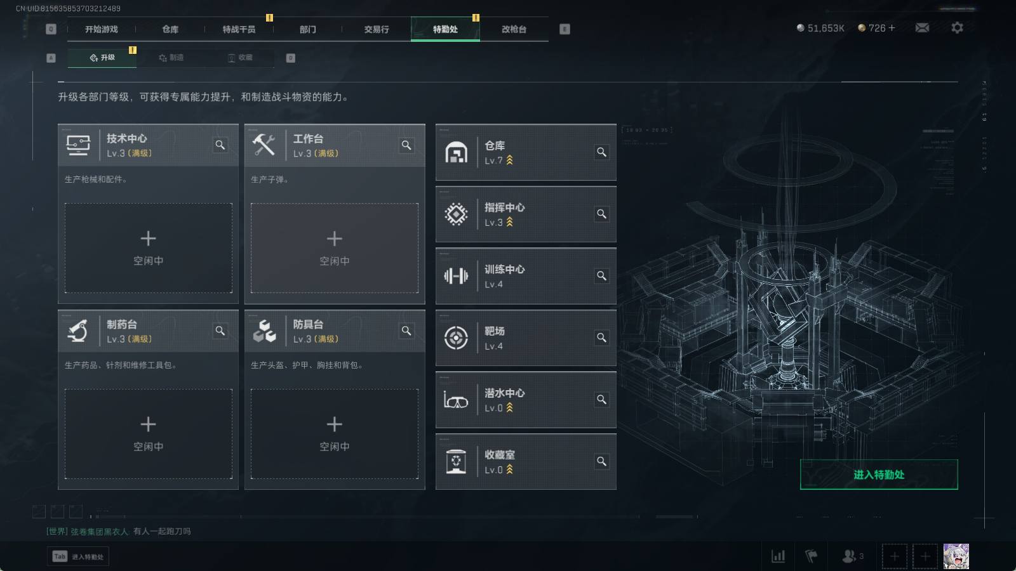Click the 进入特勤处 green button
This screenshot has width=1016, height=571.
click(879, 475)
